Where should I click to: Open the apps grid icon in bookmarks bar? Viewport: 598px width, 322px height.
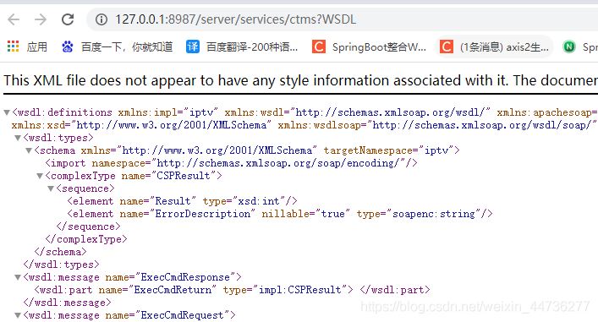point(13,46)
